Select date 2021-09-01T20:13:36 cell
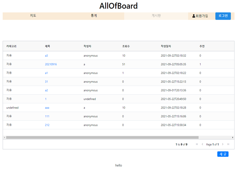This screenshot has height=177, width=243. [x=174, y=90]
